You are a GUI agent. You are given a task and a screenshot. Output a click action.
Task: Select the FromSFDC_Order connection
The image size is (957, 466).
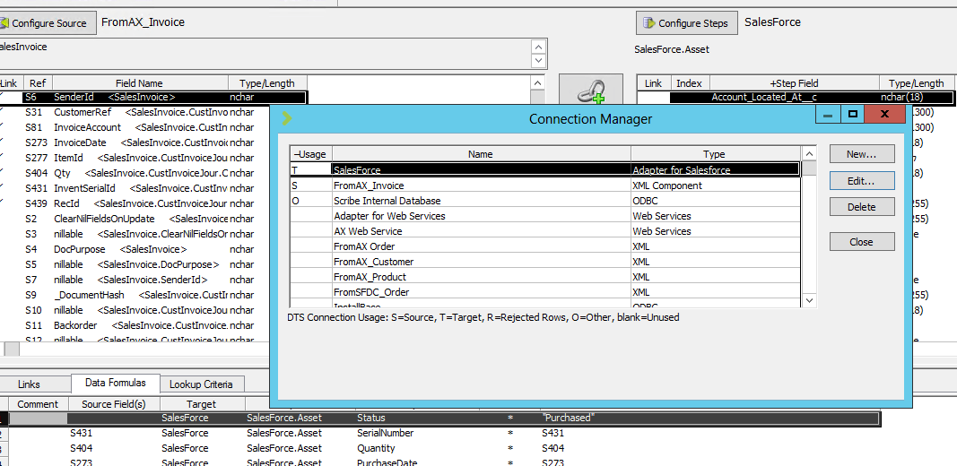(x=544, y=292)
